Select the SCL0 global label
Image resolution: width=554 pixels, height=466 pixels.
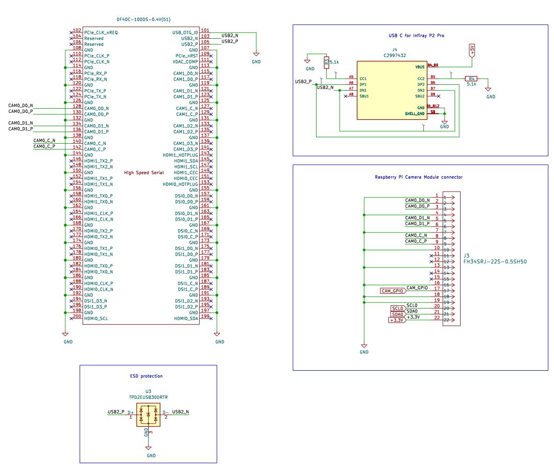pos(397,309)
